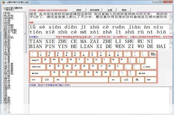Open 百科搜索 encyclopedia search
This screenshot has width=174, height=115.
click(x=95, y=10)
